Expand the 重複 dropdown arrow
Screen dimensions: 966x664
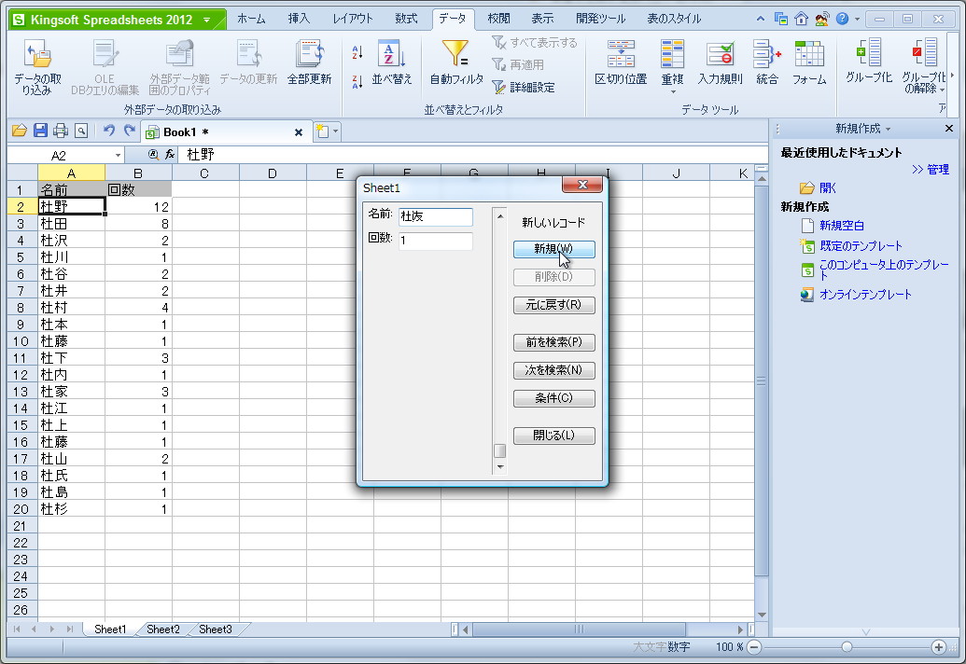[x=673, y=92]
